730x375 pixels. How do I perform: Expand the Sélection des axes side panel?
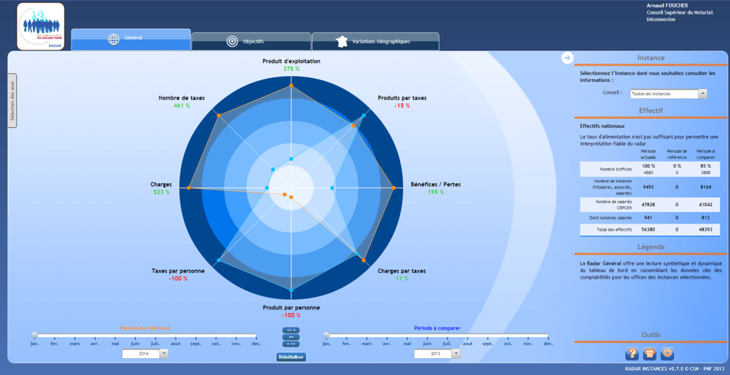click(x=13, y=101)
